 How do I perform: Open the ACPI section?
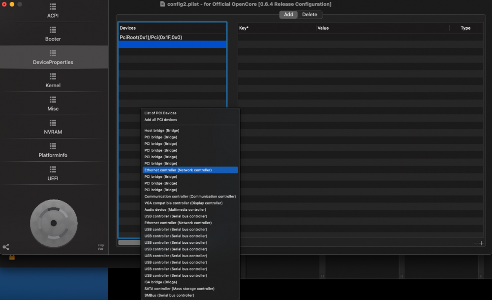click(53, 11)
